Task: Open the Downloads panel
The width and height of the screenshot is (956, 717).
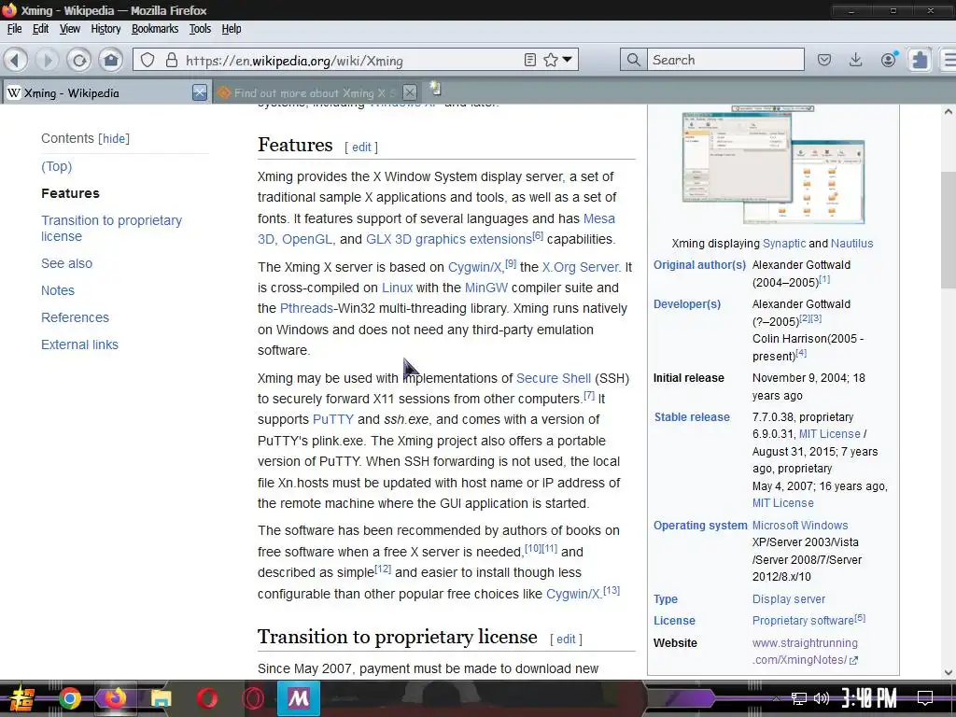Action: 856,60
